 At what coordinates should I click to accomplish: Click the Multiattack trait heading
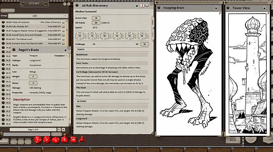coord(112,54)
